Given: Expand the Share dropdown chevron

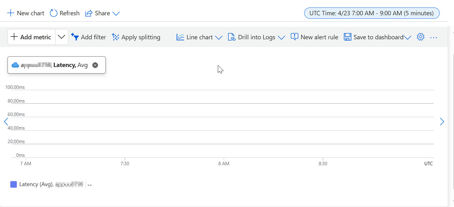Looking at the screenshot, I should click(x=116, y=13).
